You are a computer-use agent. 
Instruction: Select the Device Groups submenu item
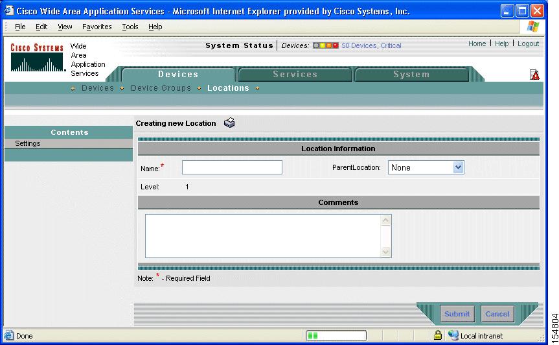pyautogui.click(x=161, y=88)
